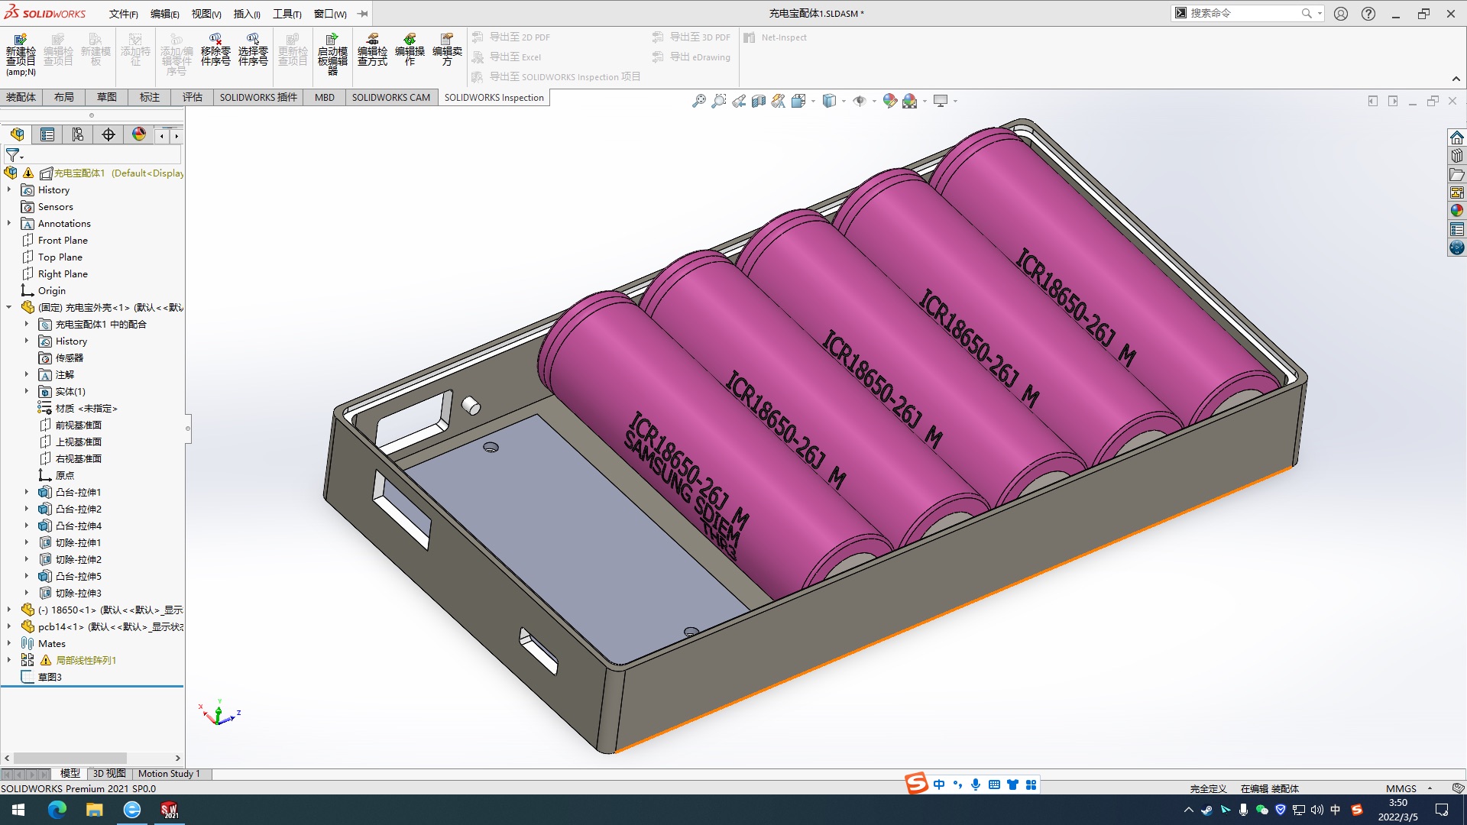Viewport: 1467px width, 825px height.
Task: Expand 切除-拉伸1 feature
Action: [x=26, y=542]
